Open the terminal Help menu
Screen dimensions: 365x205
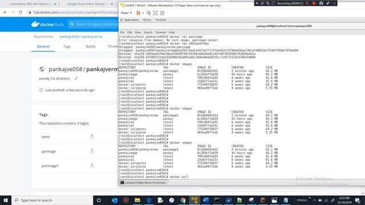172,32
